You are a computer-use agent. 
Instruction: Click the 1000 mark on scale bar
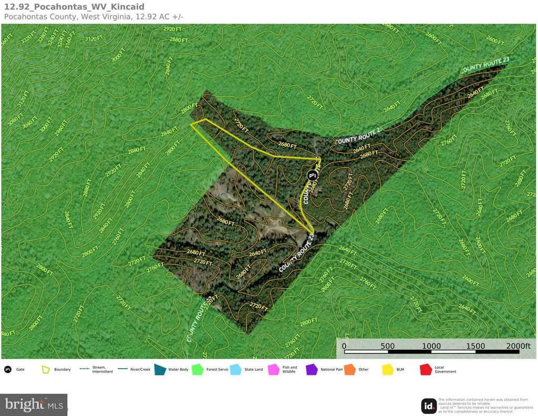point(432,346)
